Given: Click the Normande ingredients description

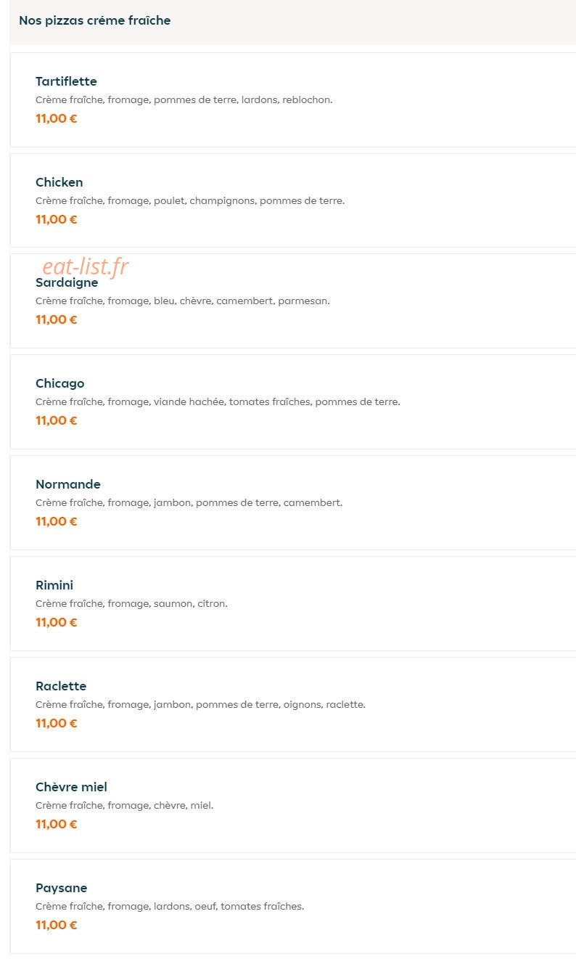Looking at the screenshot, I should click(x=189, y=502).
